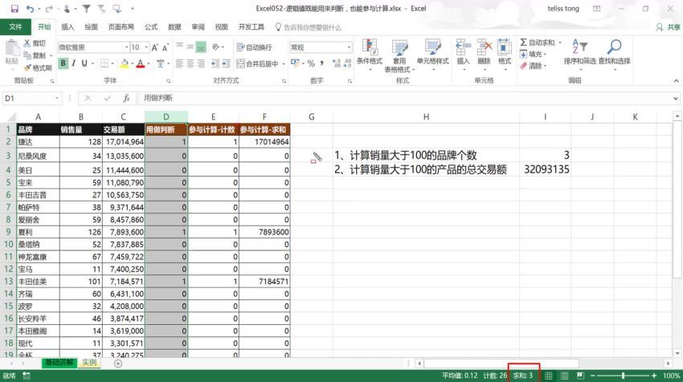This screenshot has height=382, width=683.
Task: Toggle center horizontal alignment
Action: (x=190, y=63)
